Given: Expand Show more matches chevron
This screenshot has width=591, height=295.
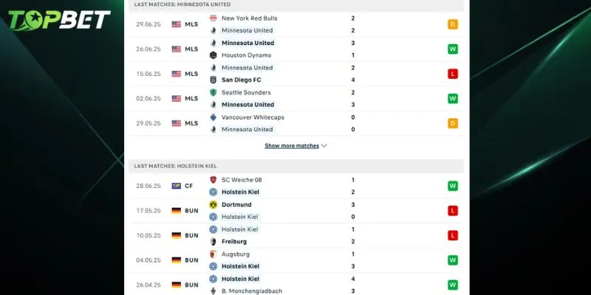Looking at the screenshot, I should pyautogui.click(x=324, y=145).
